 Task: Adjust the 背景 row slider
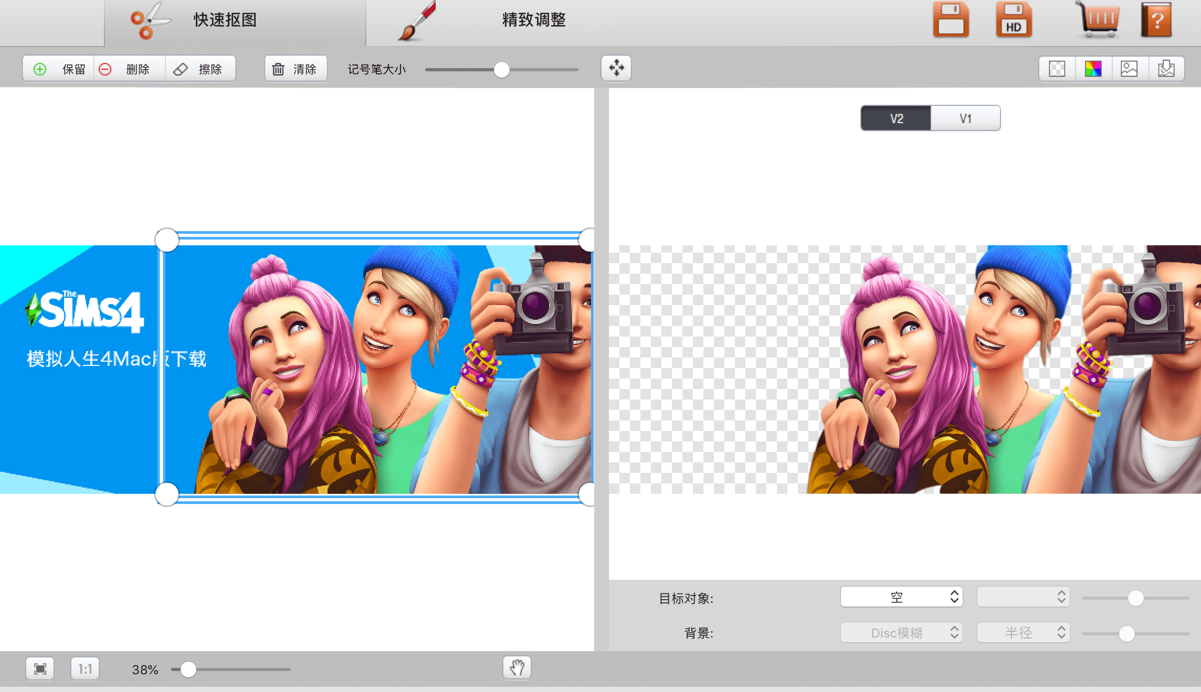pyautogui.click(x=1126, y=634)
